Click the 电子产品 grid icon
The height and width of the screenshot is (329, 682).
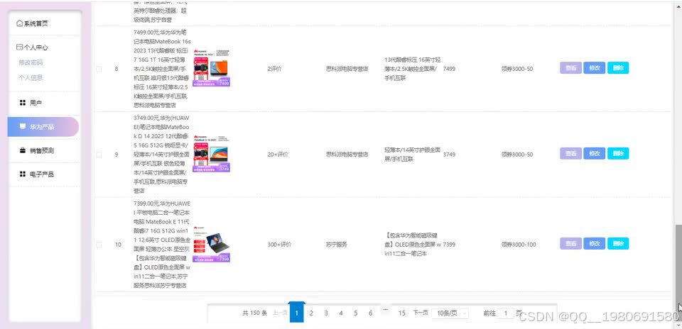(x=23, y=174)
